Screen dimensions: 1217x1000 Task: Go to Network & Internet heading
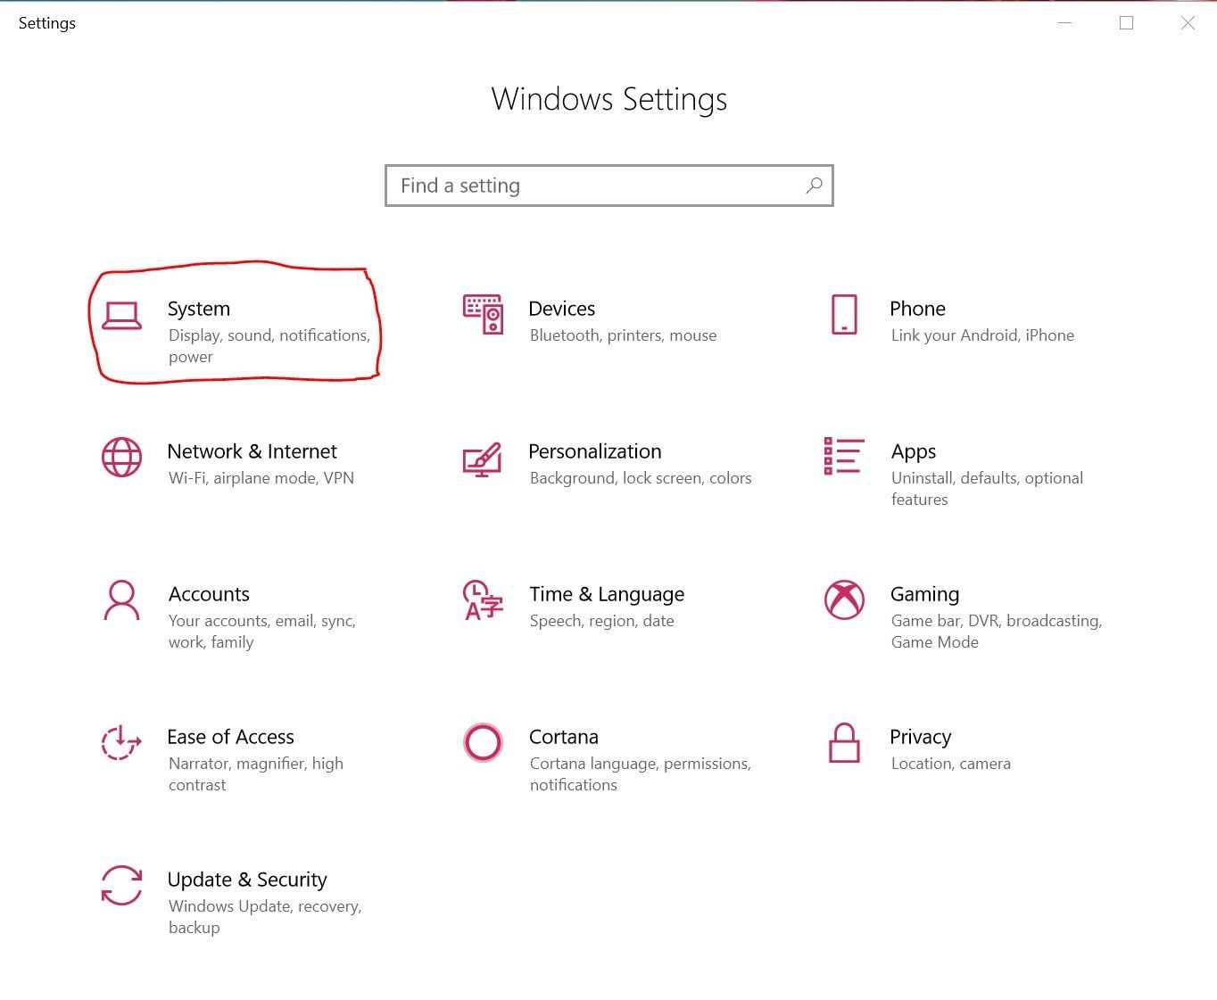point(253,451)
